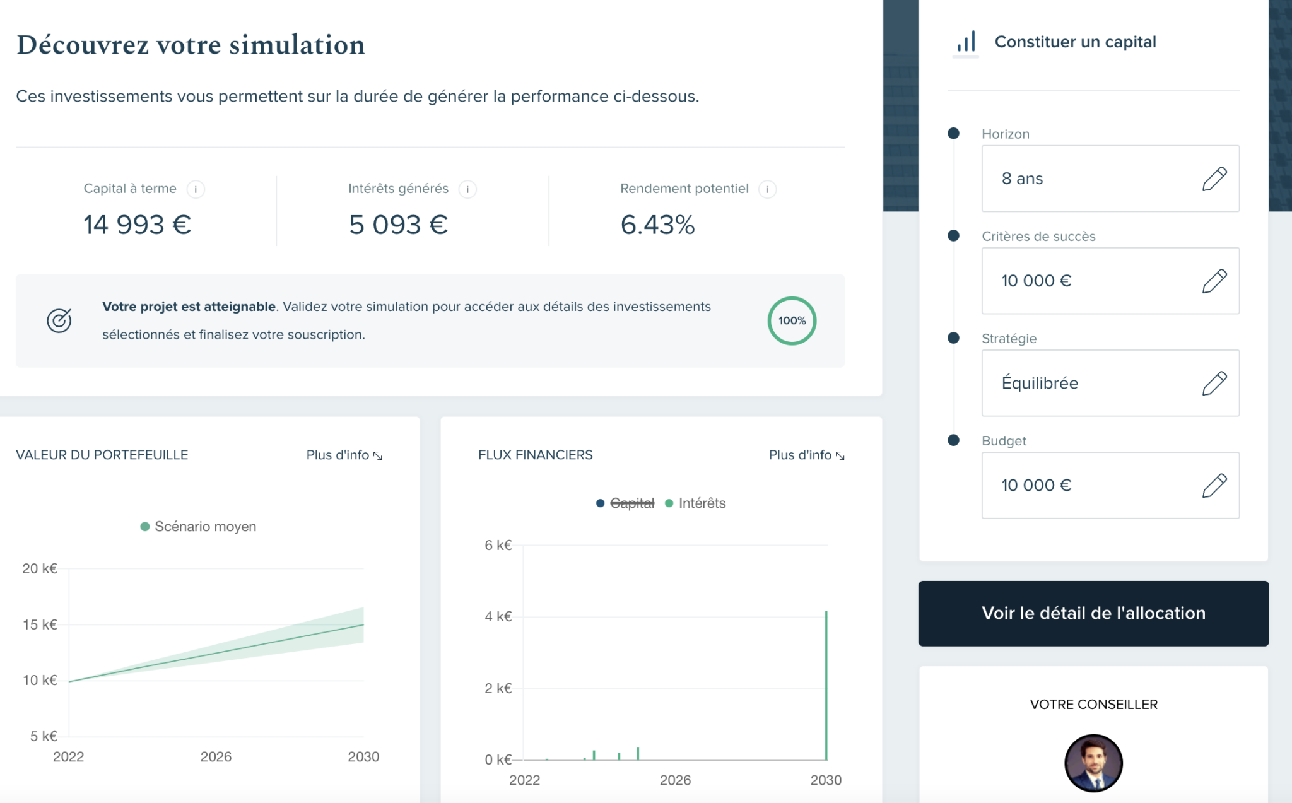The height and width of the screenshot is (803, 1292).
Task: Click the Votre projet est atteignable text
Action: (x=189, y=307)
